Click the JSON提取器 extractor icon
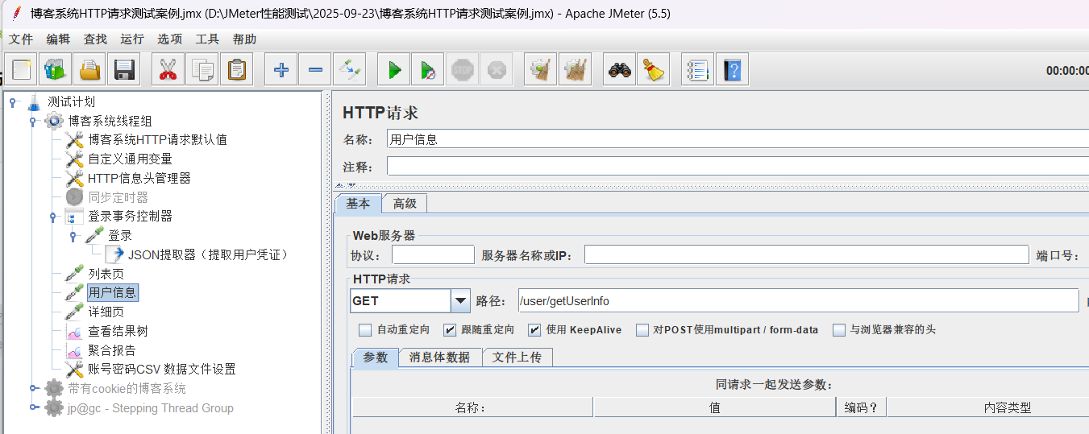1089x434 pixels. (x=114, y=254)
